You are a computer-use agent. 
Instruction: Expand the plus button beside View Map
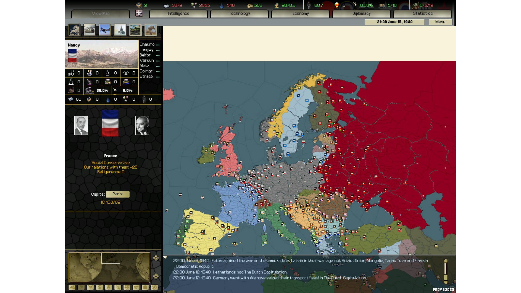click(x=139, y=13)
